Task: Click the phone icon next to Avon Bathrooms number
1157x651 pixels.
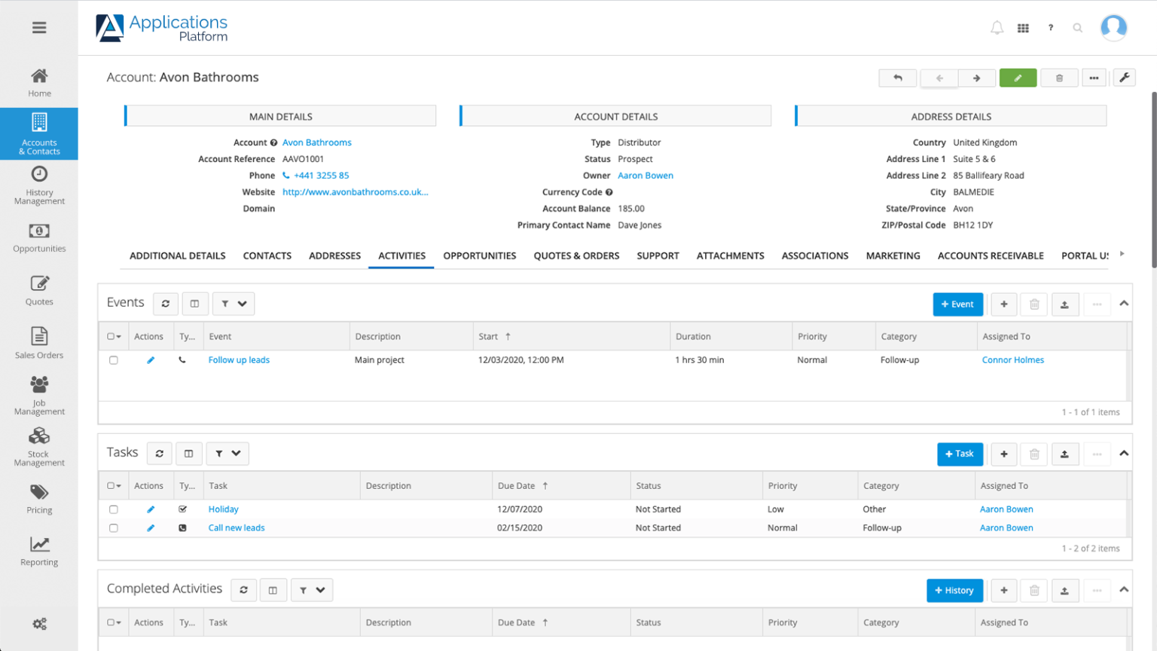Action: 287,175
